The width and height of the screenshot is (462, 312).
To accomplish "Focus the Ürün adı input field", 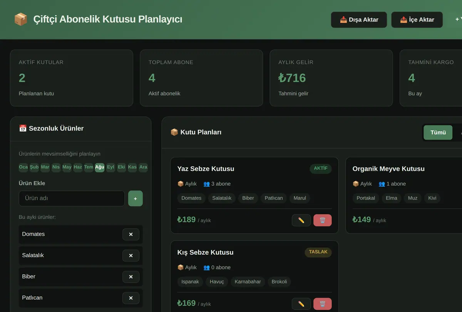I will 72,199.
